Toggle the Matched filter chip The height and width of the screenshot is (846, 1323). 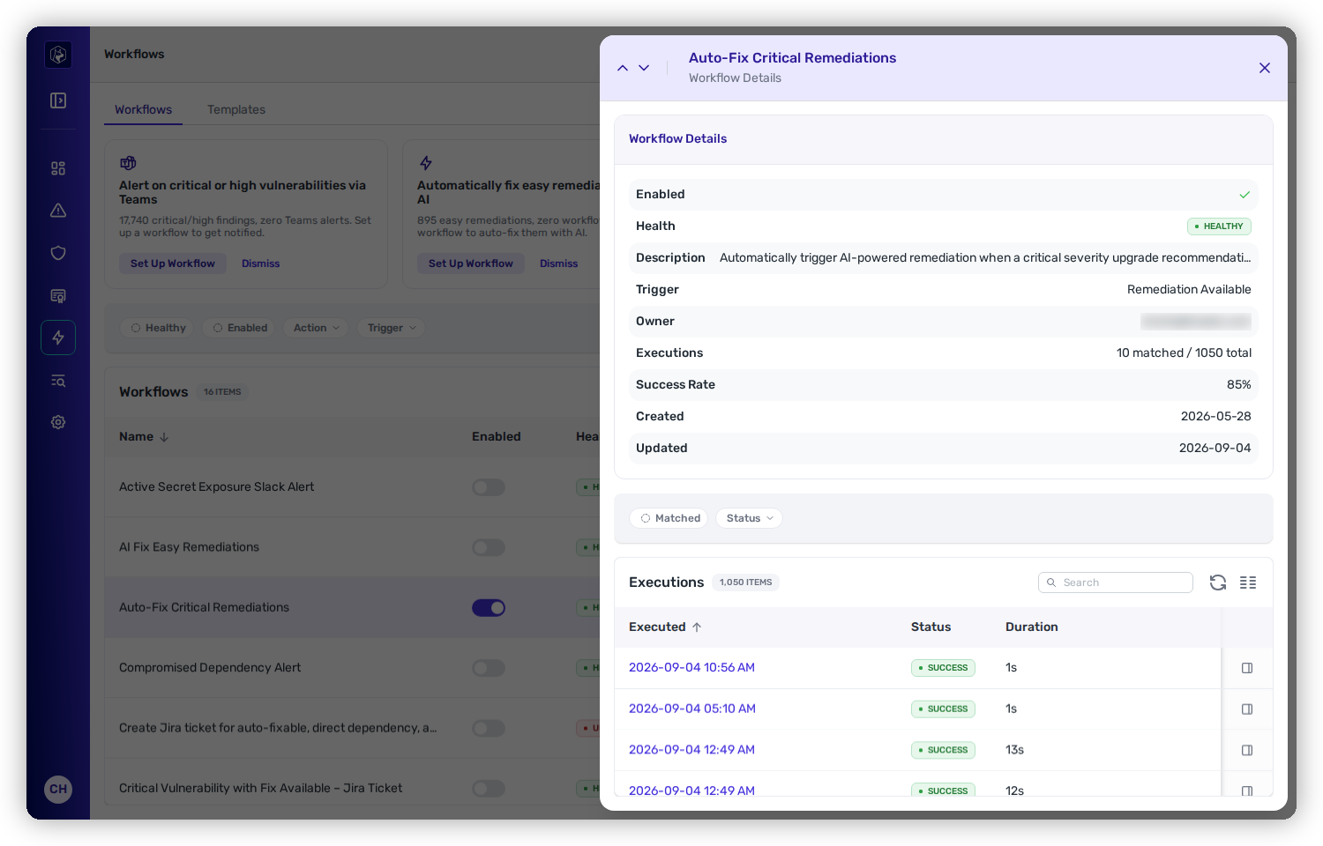pos(669,518)
